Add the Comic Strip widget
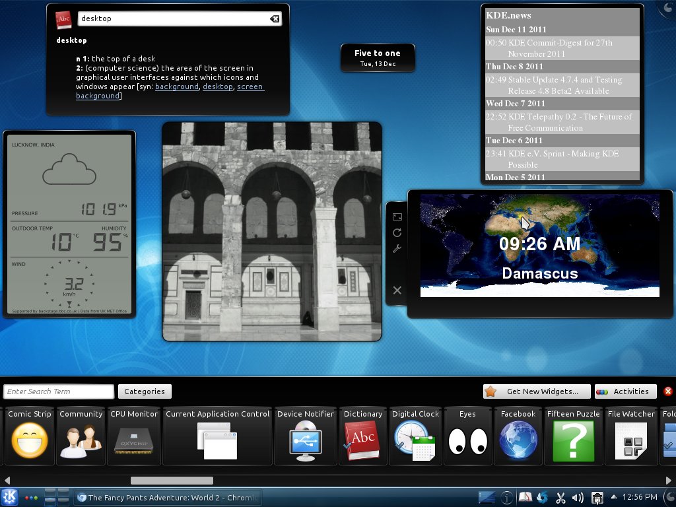The image size is (676, 507). pos(29,436)
